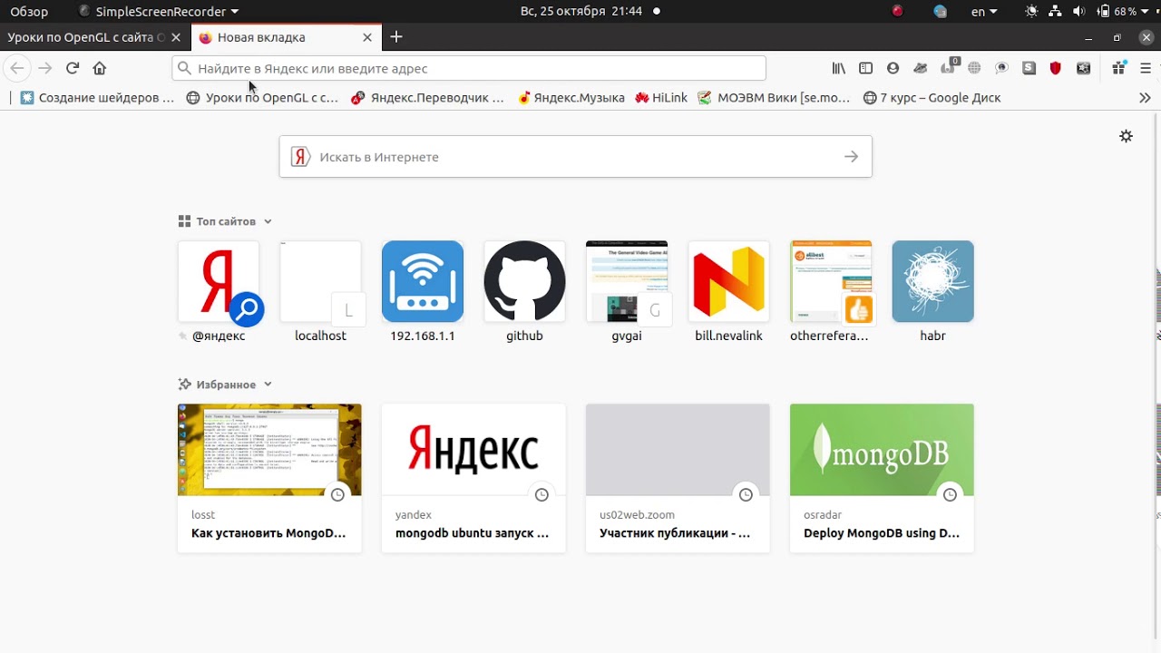Click the back navigation arrow
The height and width of the screenshot is (653, 1161).
click(x=17, y=68)
